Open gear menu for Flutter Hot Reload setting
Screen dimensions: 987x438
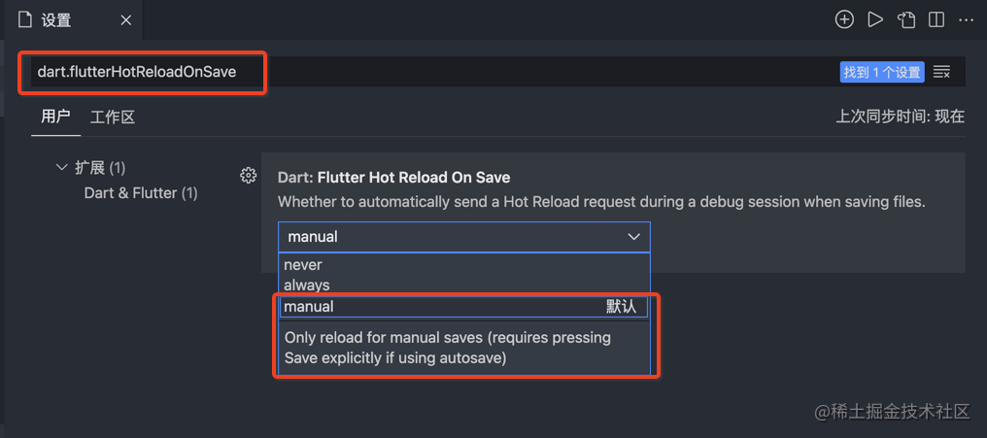tap(248, 176)
